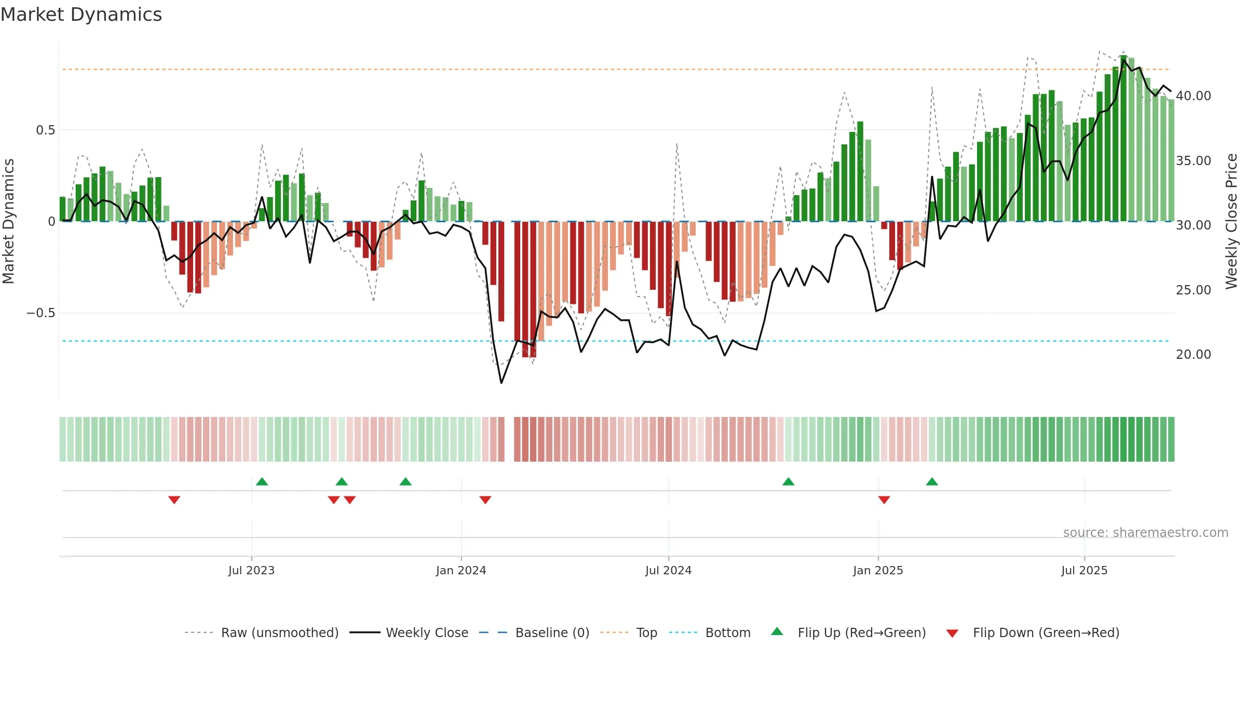
Task: Click the 25.00 price axis label
Action: point(1194,290)
